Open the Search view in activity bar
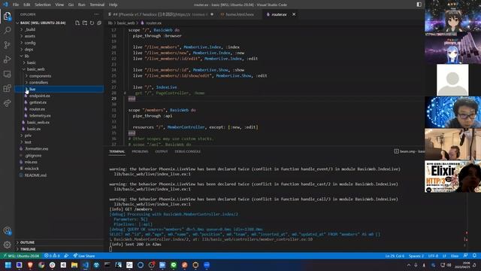This screenshot has height=271, width=481. (7, 30)
